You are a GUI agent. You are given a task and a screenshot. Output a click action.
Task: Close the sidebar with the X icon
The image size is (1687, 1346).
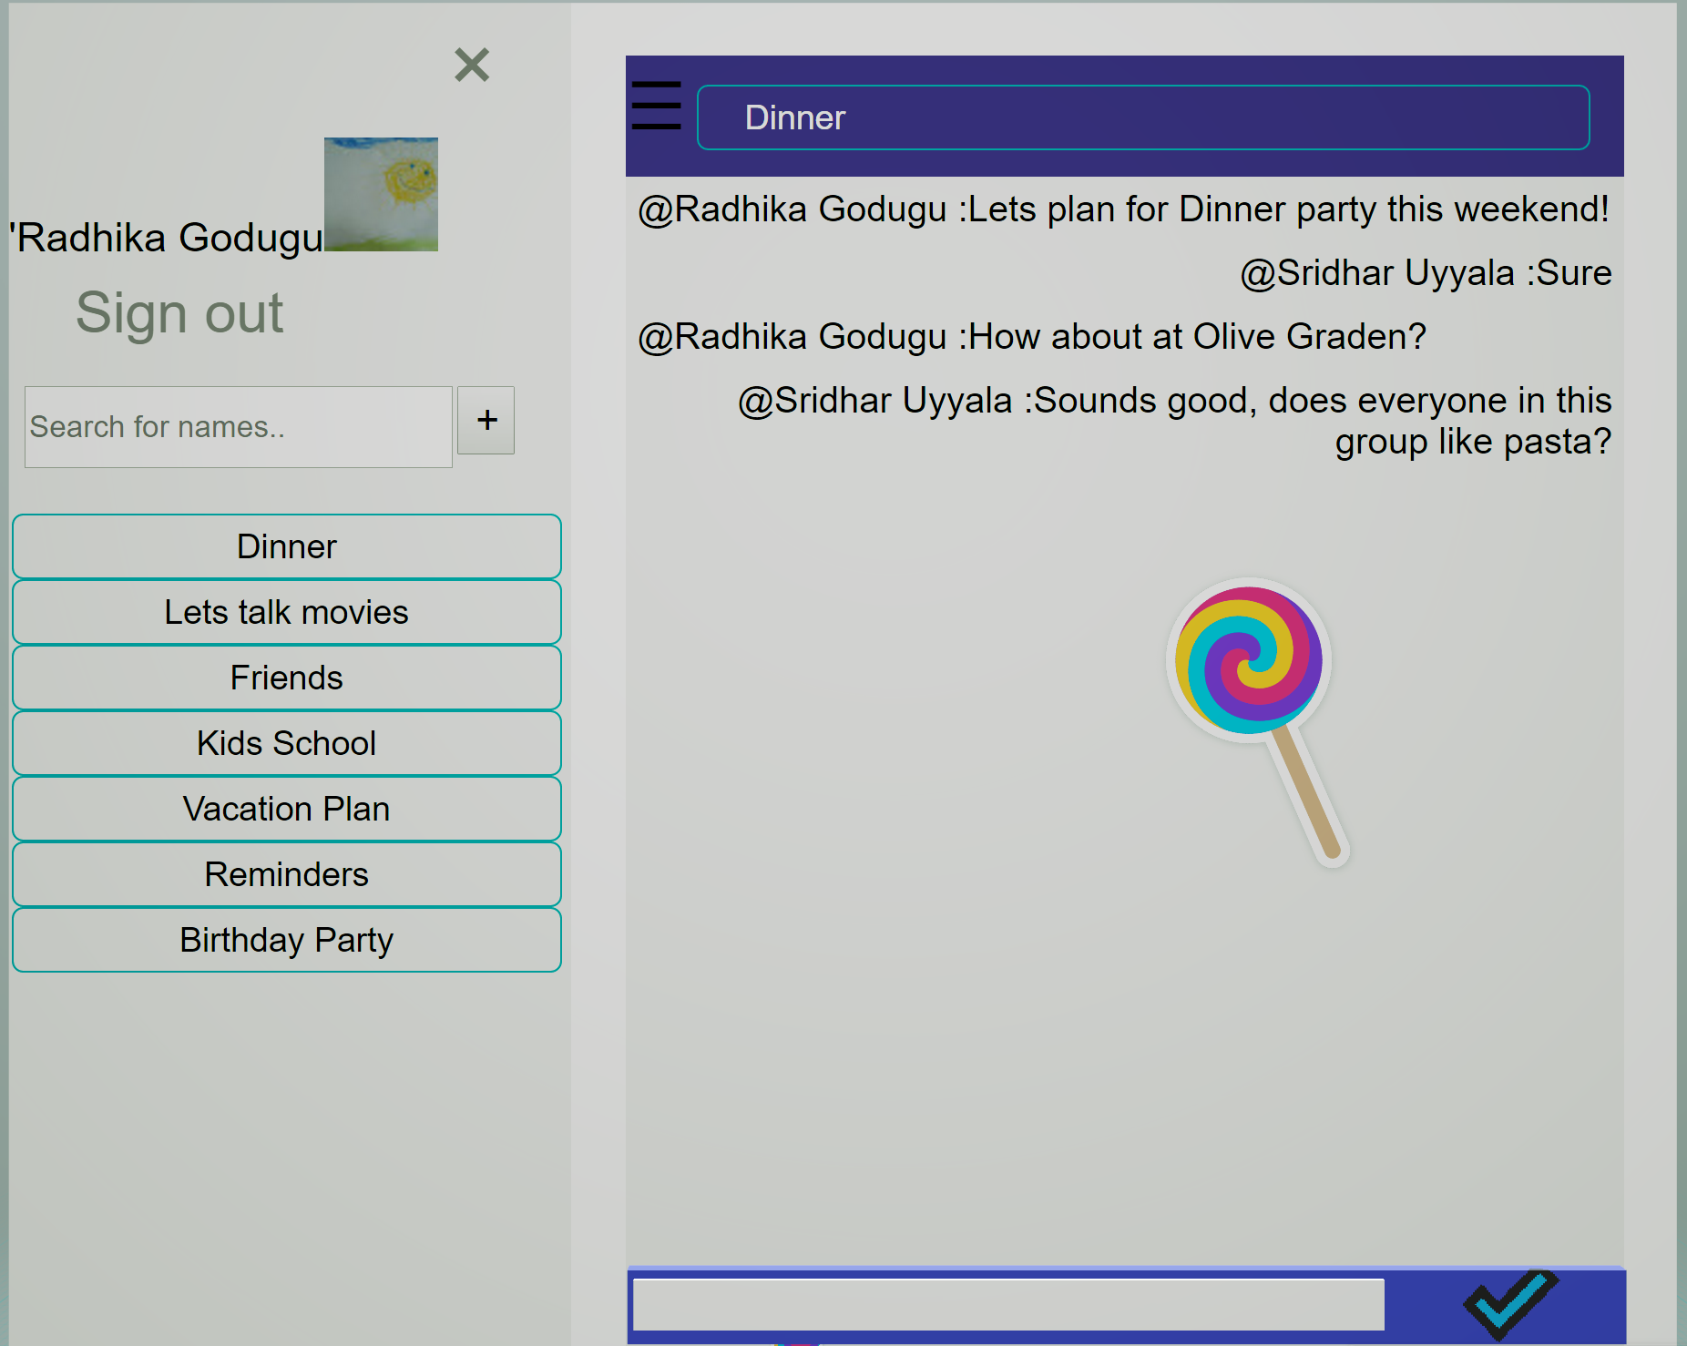click(472, 65)
